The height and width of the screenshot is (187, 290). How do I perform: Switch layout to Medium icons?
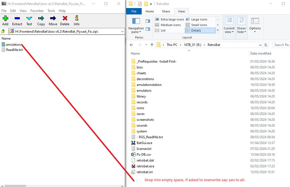[168, 25]
